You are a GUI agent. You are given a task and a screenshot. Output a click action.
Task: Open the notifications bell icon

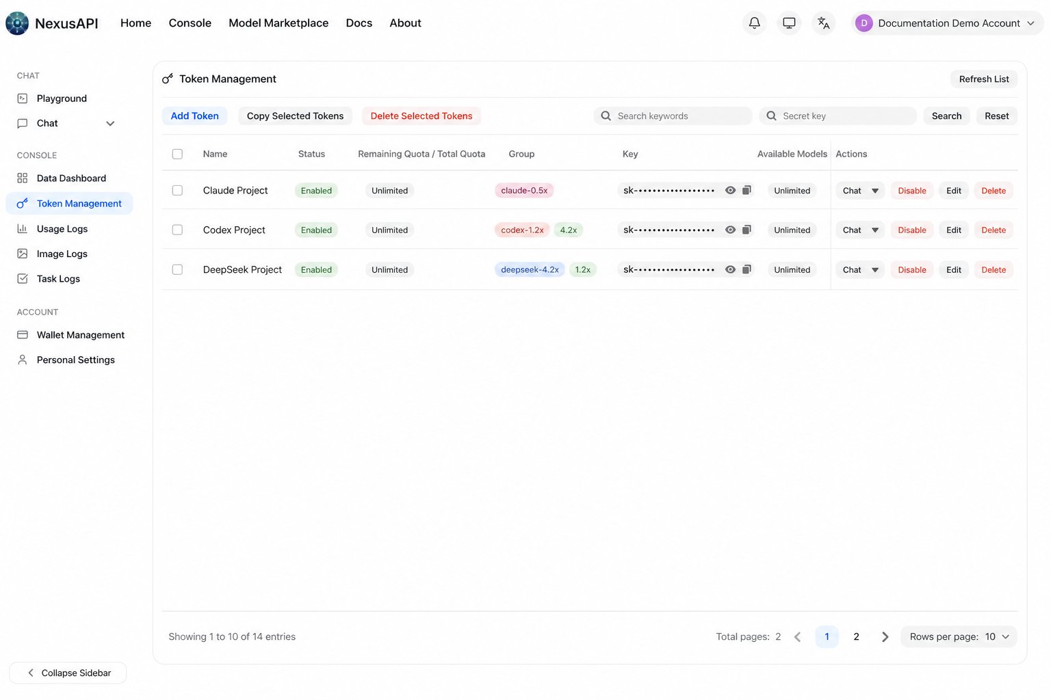click(x=754, y=23)
